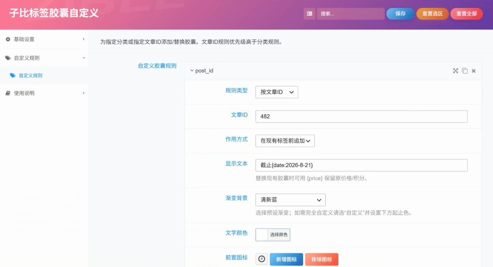This screenshot has width=493, height=267.
Task: Click the tag icon of 自定义规则 submenu item
Action: click(x=13, y=75)
